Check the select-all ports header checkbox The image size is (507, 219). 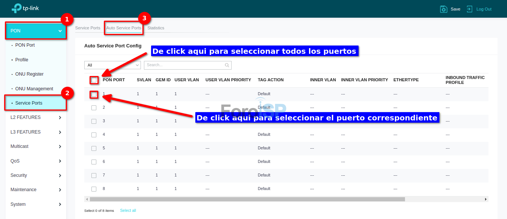[x=94, y=80]
